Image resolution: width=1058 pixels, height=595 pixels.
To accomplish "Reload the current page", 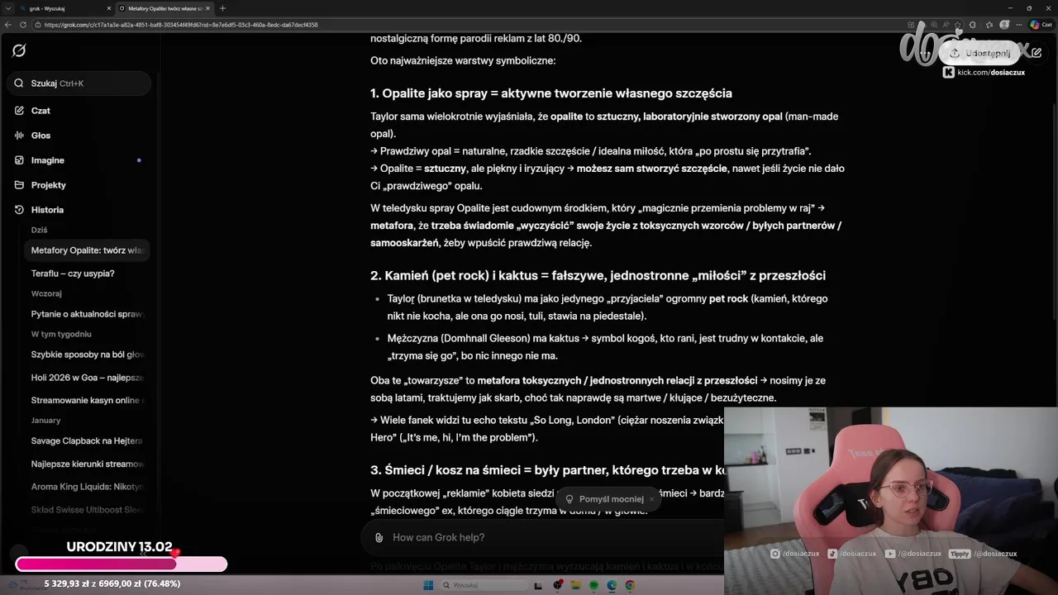I will point(22,25).
